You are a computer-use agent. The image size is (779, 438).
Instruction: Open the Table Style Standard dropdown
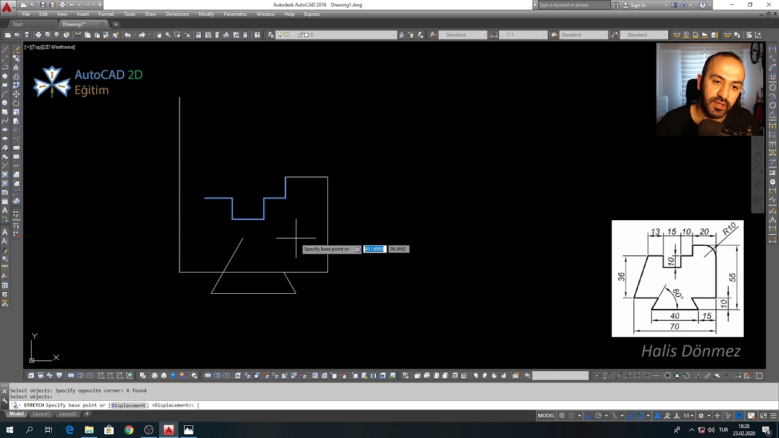click(x=584, y=35)
